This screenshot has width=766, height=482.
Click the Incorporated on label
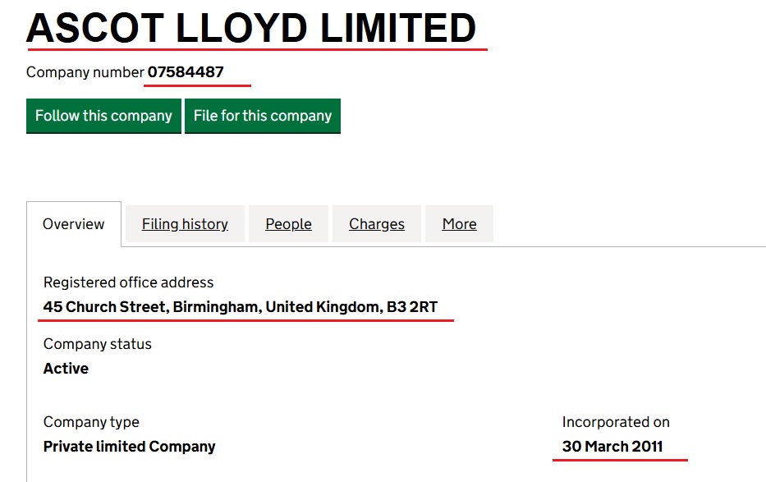tap(616, 422)
